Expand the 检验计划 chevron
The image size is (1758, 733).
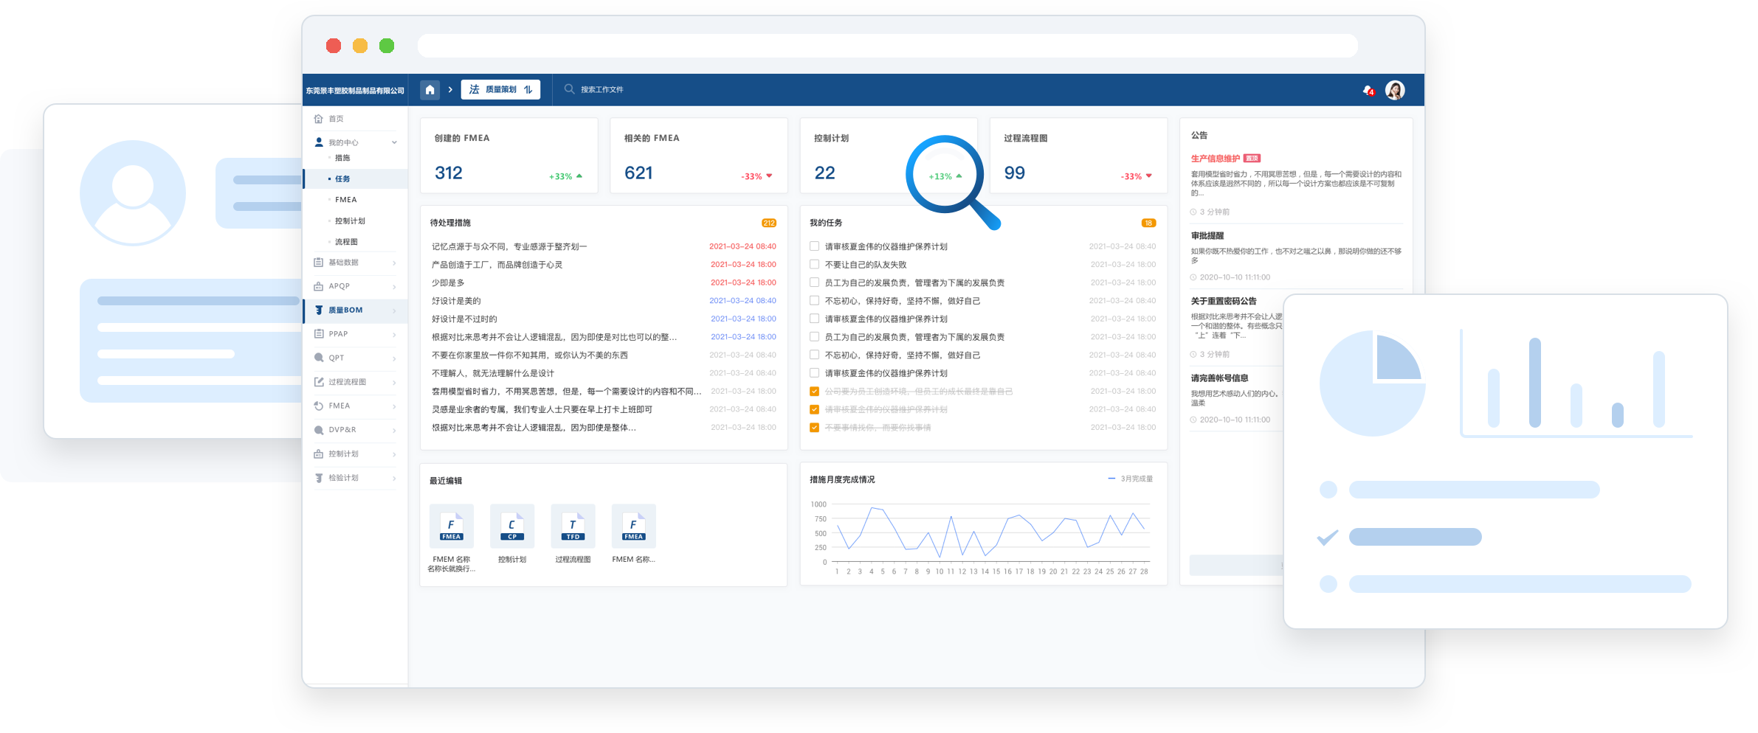[x=394, y=478]
